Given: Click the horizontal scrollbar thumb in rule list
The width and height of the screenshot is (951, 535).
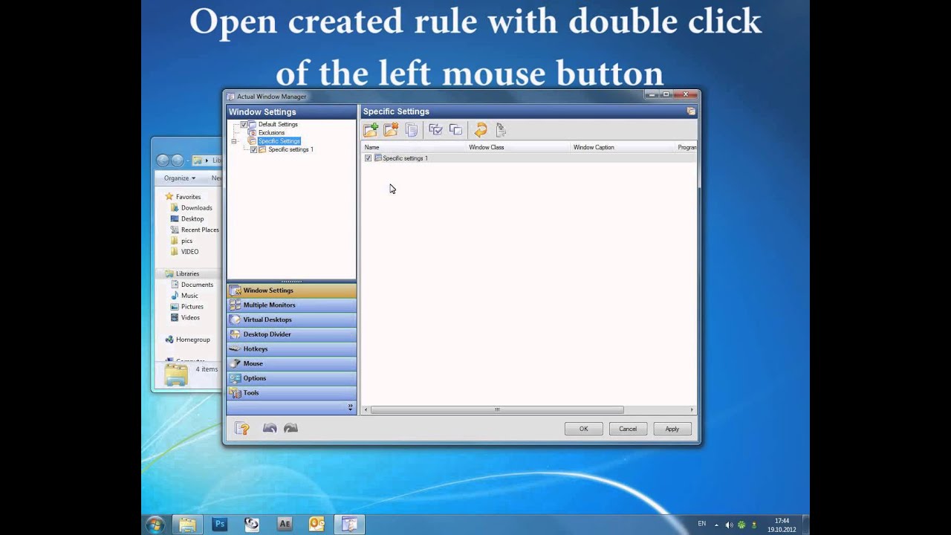Looking at the screenshot, I should click(497, 409).
